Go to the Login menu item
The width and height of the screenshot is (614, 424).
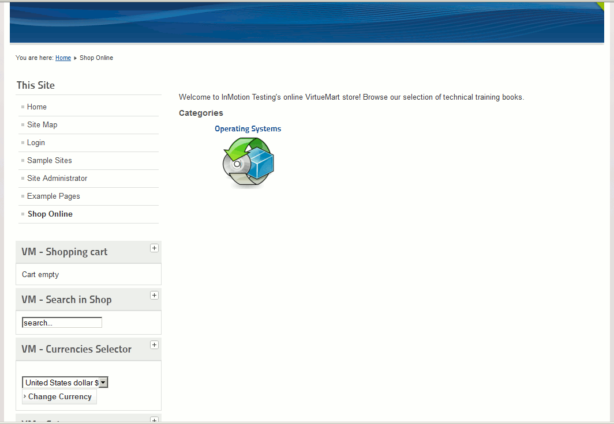36,143
